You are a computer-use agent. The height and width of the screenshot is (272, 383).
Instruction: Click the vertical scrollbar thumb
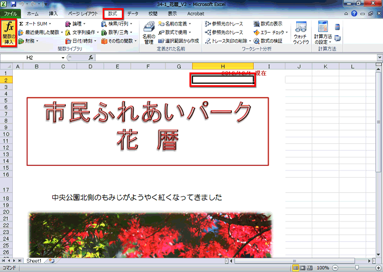click(x=378, y=122)
